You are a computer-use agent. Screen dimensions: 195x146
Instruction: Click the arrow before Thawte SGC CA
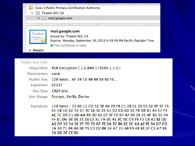(x=32, y=13)
